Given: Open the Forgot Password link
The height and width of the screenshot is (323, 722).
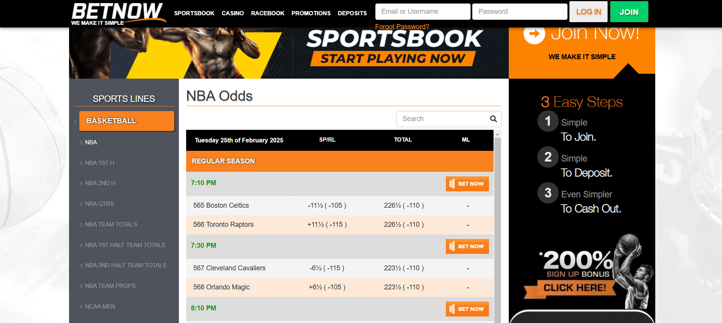Looking at the screenshot, I should click(x=402, y=26).
